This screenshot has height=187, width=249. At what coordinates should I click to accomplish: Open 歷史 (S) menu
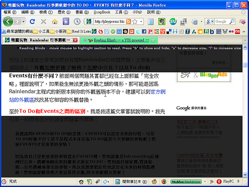(64, 12)
